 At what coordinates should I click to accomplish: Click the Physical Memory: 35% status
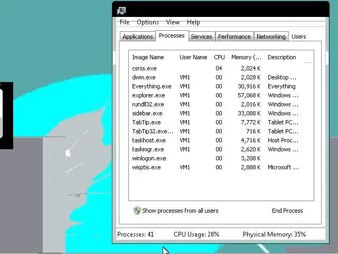coord(275,234)
